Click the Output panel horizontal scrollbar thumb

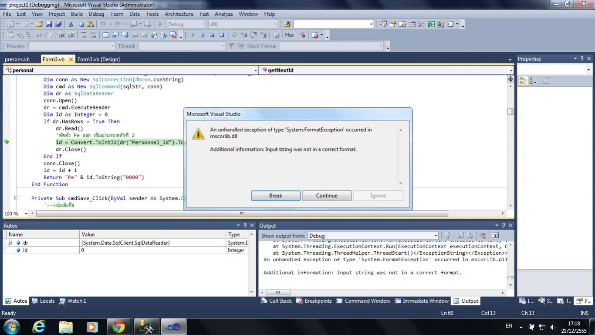coord(277,293)
